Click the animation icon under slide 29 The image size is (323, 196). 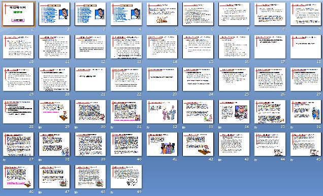40,127
